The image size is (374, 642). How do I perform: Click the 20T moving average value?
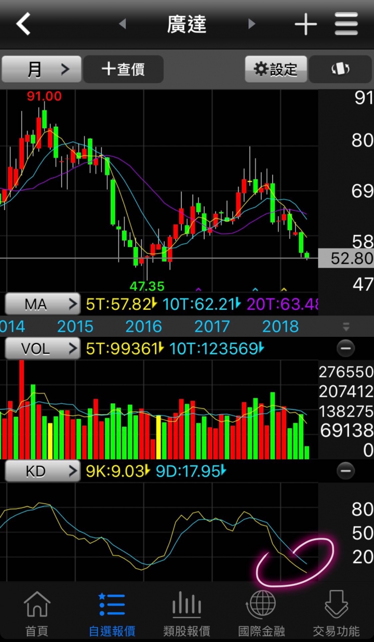[x=282, y=304]
